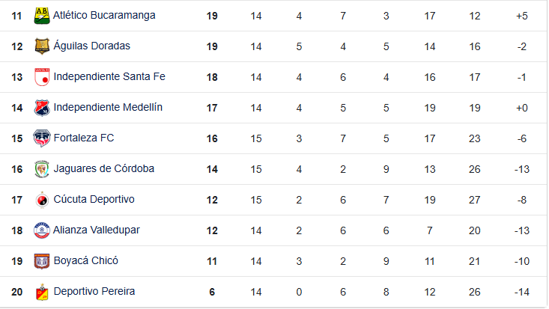The width and height of the screenshot is (549, 309).
Task: Click the Águilas Doradas team crest
Action: [42, 46]
